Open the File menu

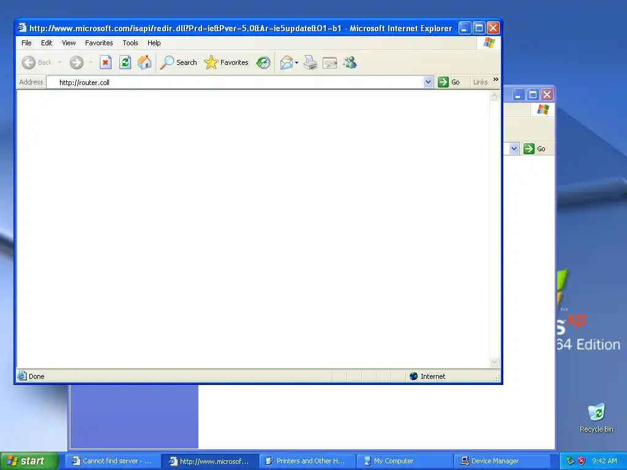coord(26,43)
